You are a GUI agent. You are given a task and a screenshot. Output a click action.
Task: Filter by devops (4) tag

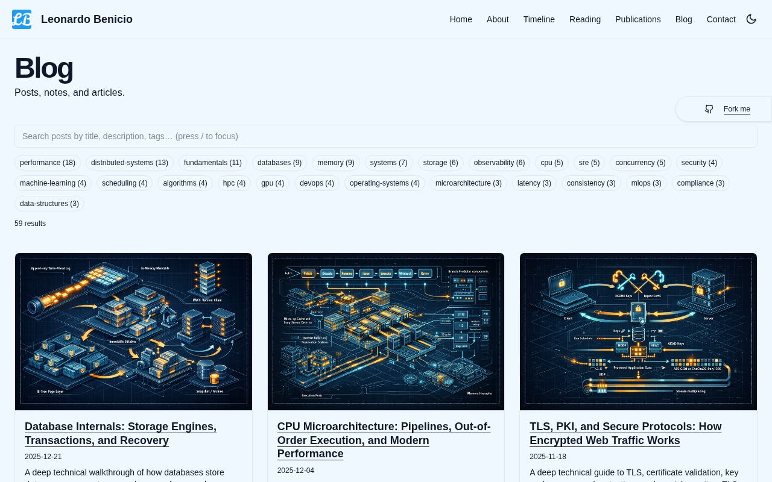(x=317, y=183)
